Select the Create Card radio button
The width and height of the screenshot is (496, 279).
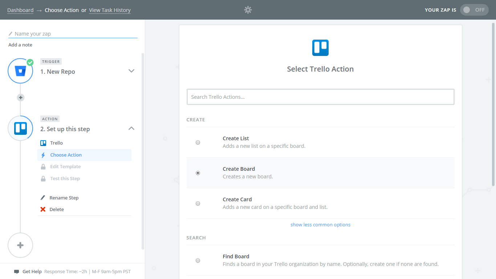198,203
